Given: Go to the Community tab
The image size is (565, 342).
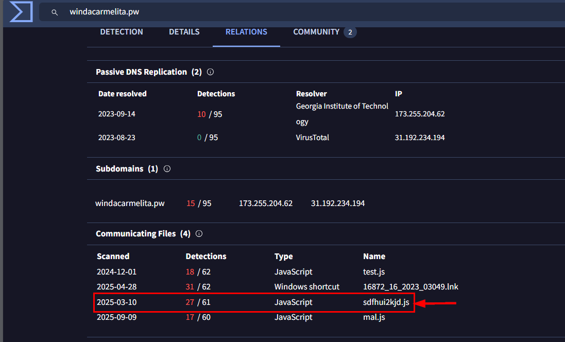Looking at the screenshot, I should tap(316, 32).
